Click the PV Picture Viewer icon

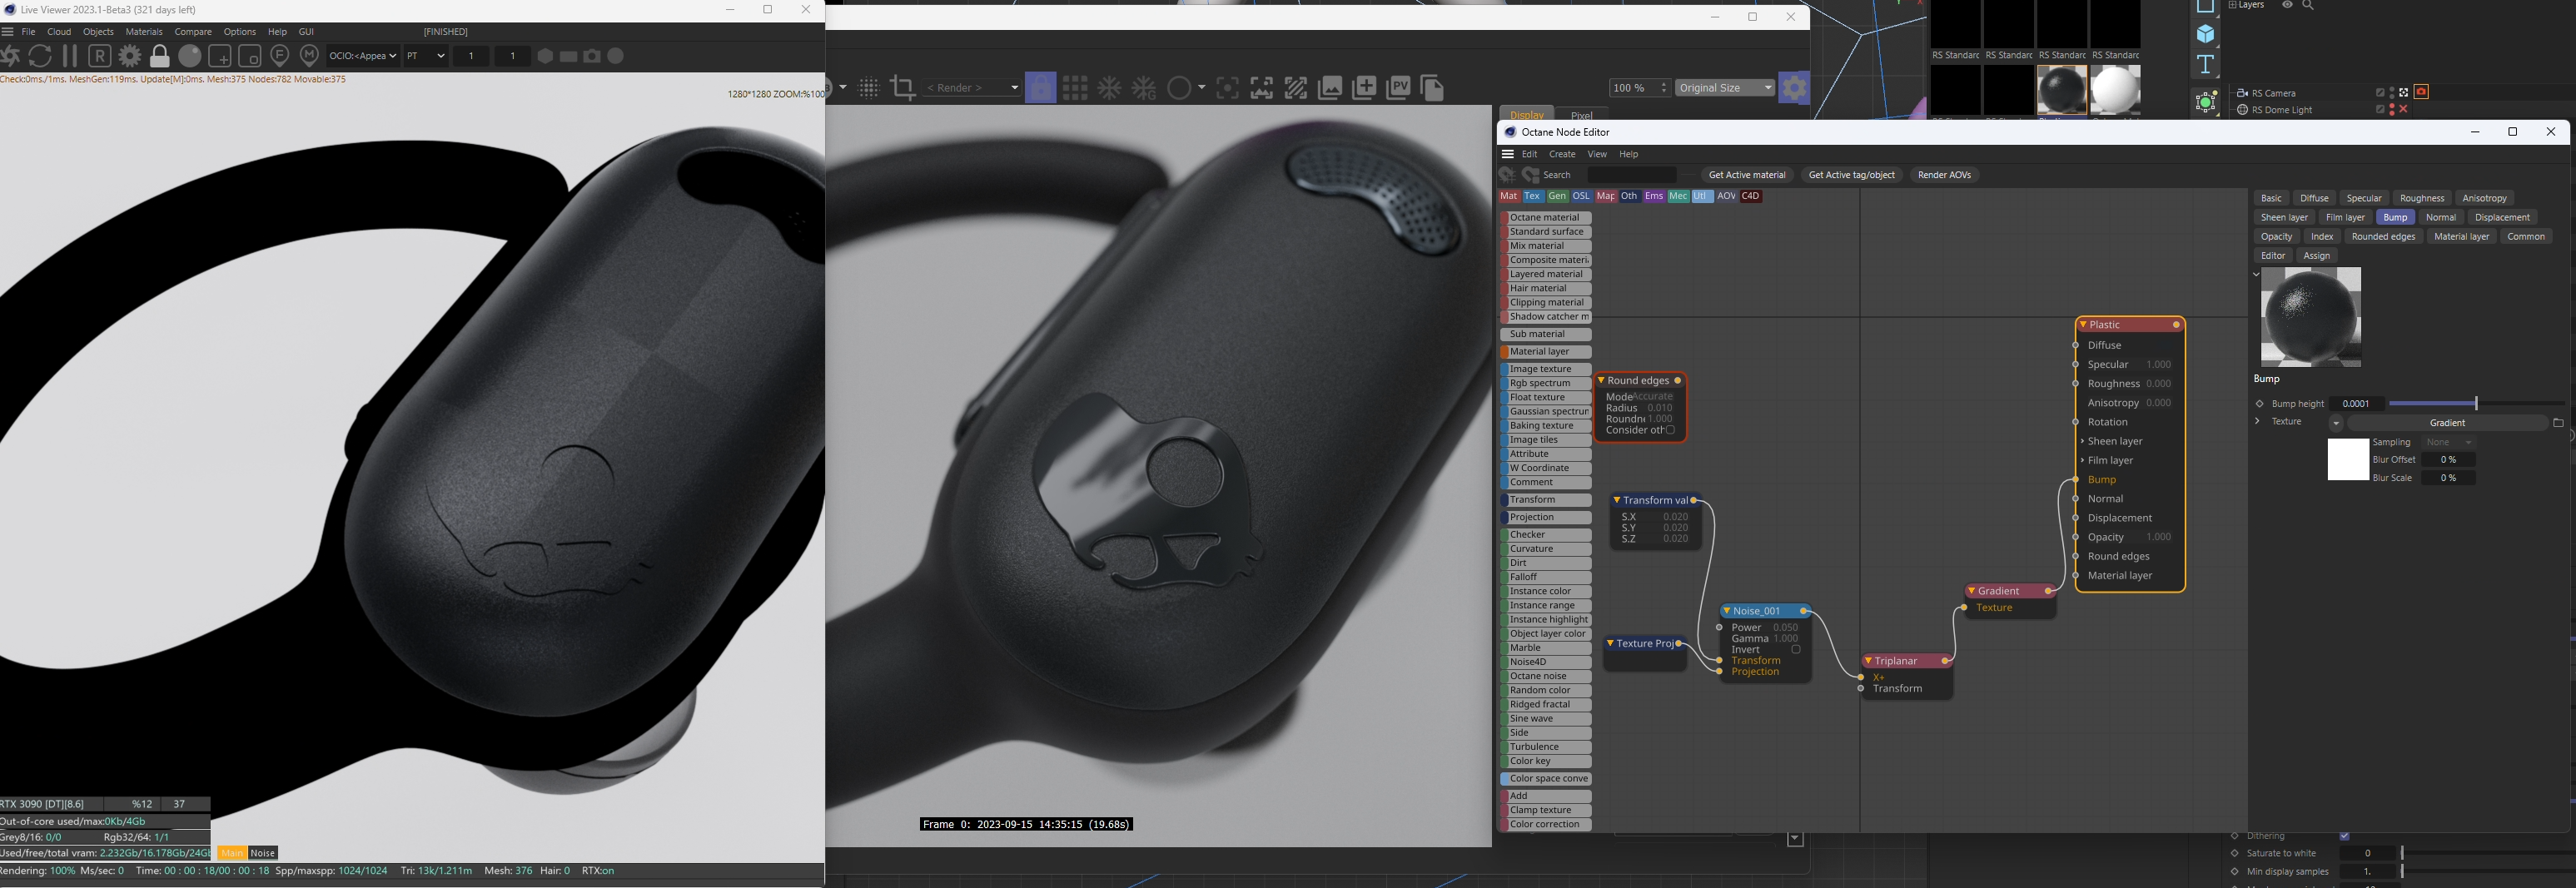click(1398, 88)
